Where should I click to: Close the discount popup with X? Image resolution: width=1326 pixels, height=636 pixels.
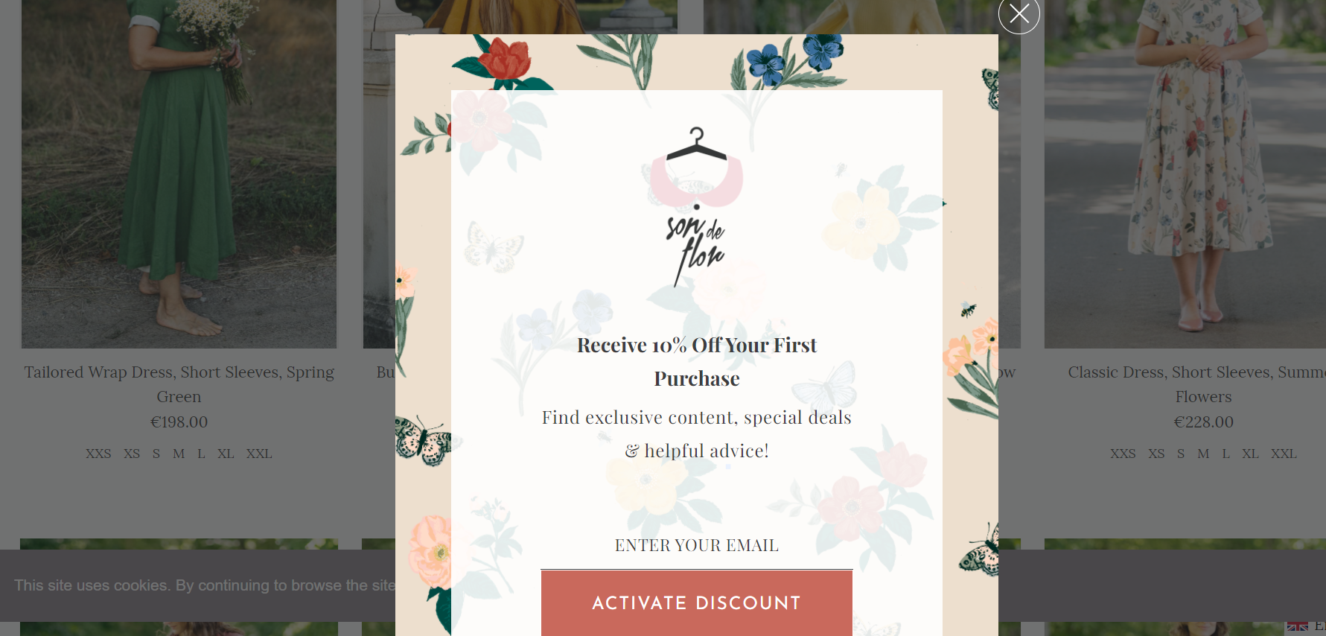1019,13
